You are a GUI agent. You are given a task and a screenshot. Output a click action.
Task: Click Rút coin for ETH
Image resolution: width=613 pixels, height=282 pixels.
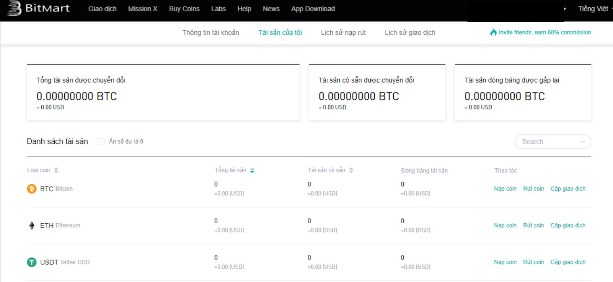pos(533,225)
